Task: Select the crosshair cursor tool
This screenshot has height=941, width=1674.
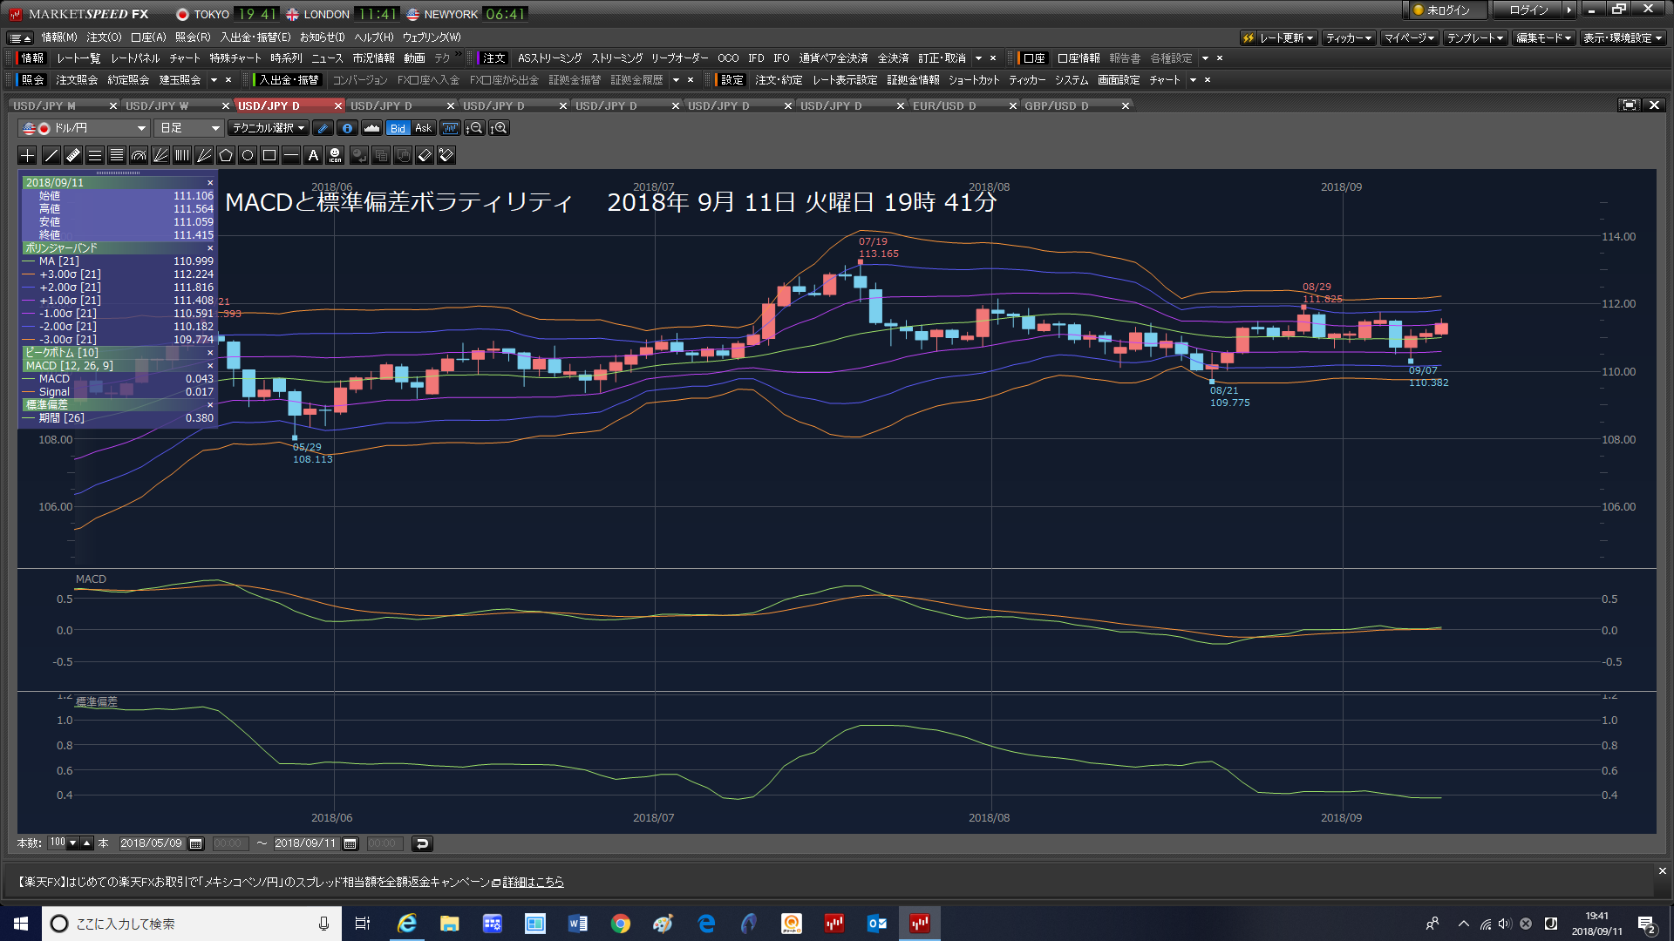Action: pyautogui.click(x=27, y=155)
